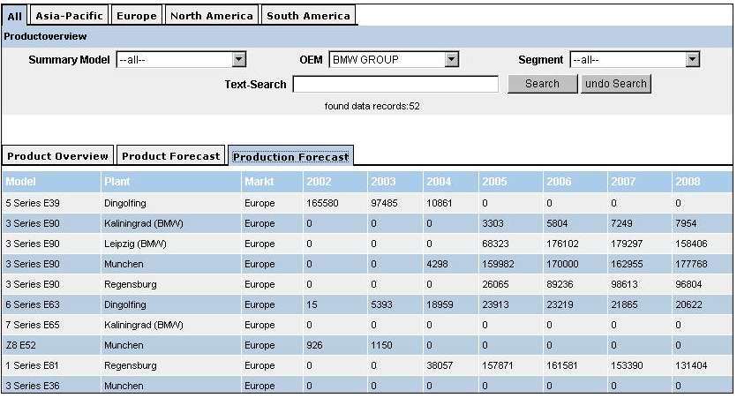Focus the Text-Search input field
This screenshot has width=737, height=398.
(x=395, y=85)
